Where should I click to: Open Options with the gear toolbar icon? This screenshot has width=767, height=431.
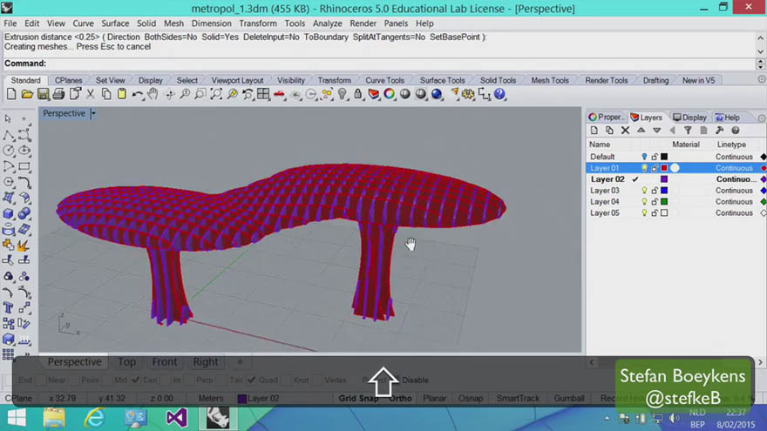(x=468, y=94)
